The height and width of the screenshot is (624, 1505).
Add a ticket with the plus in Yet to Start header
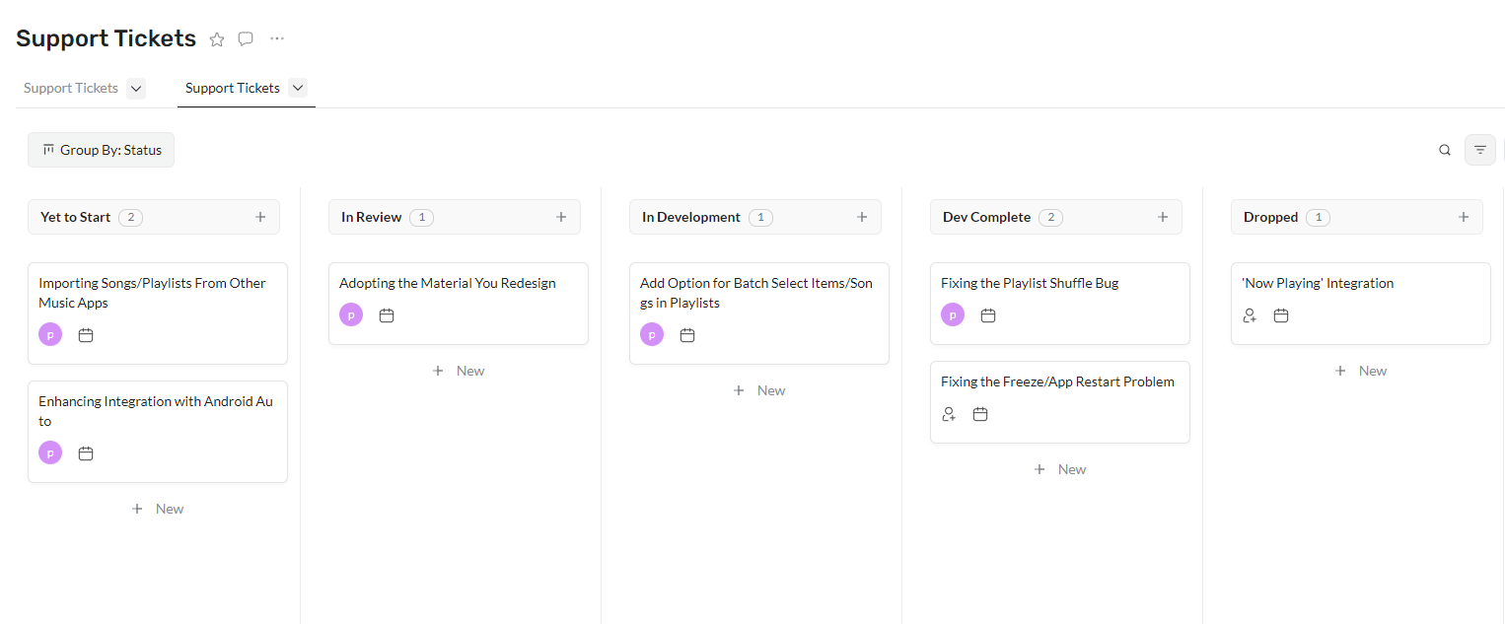[260, 216]
